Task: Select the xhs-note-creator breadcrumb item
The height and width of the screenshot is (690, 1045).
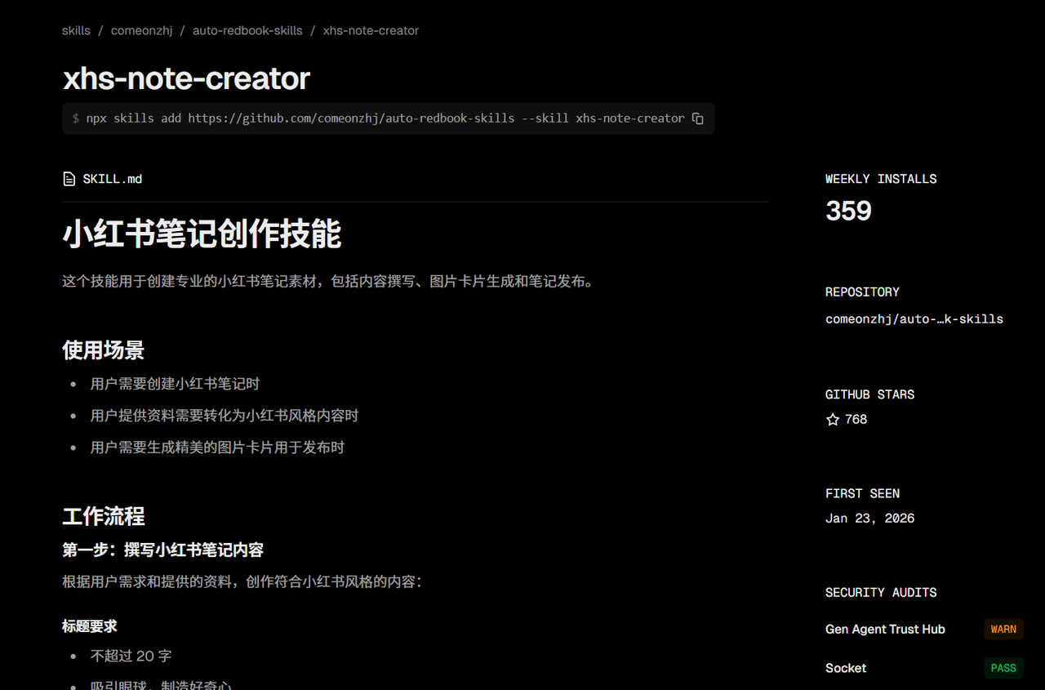Action: click(x=371, y=30)
